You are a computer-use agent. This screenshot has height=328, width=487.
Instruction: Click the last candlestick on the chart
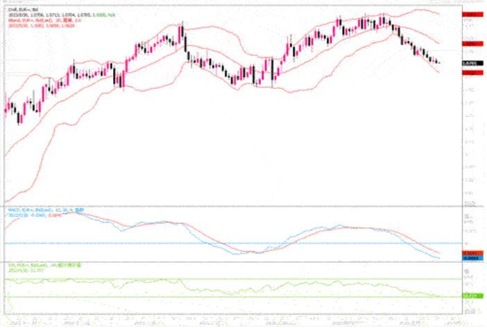[438, 62]
